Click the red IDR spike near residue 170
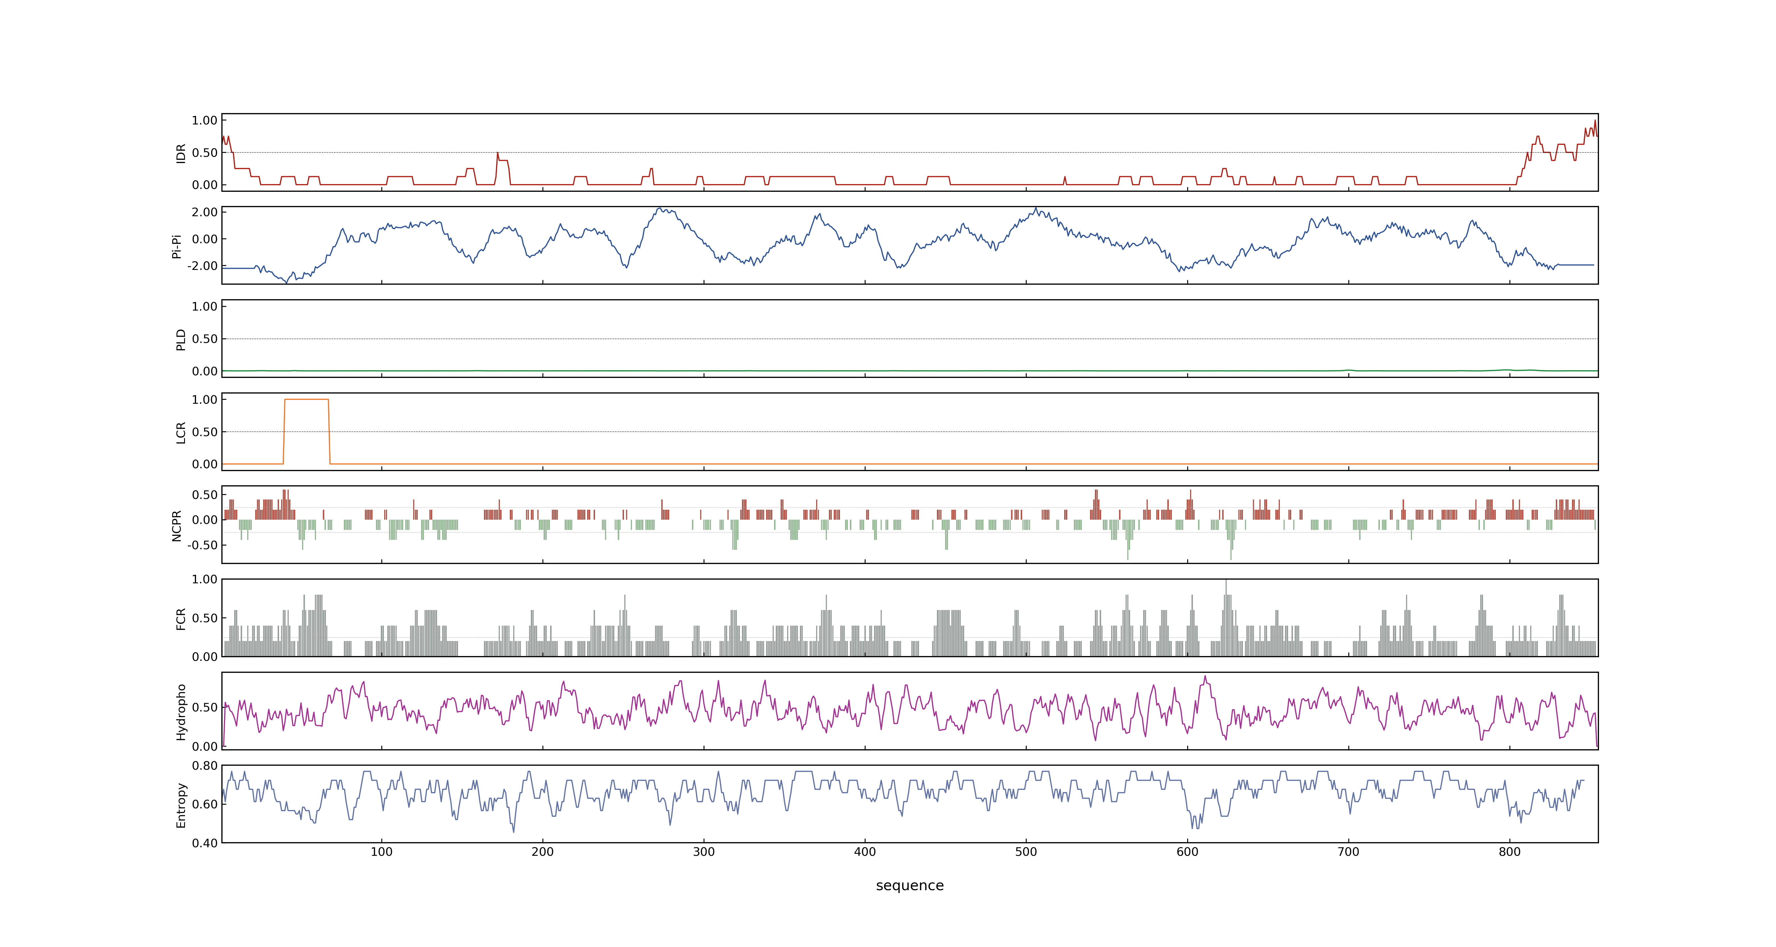Screen dimensions: 1776x947 pos(498,154)
